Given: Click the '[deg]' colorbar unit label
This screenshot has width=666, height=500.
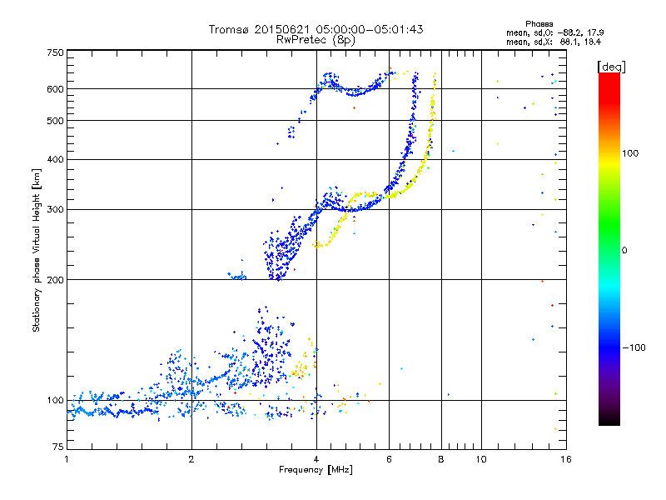Looking at the screenshot, I should pos(611,67).
